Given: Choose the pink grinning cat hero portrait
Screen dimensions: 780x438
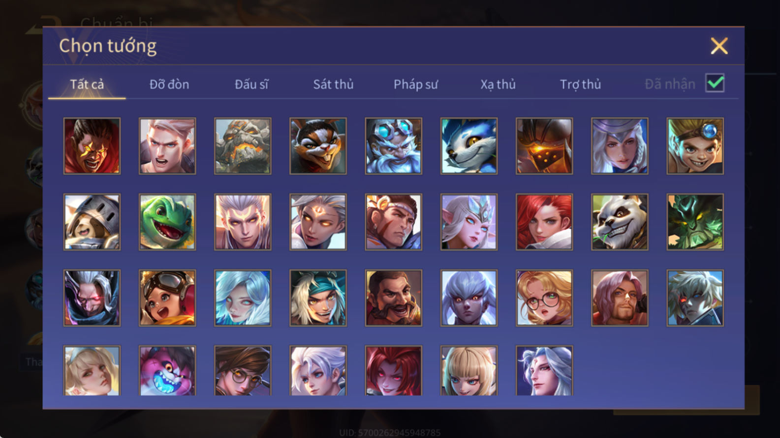Looking at the screenshot, I should (167, 371).
